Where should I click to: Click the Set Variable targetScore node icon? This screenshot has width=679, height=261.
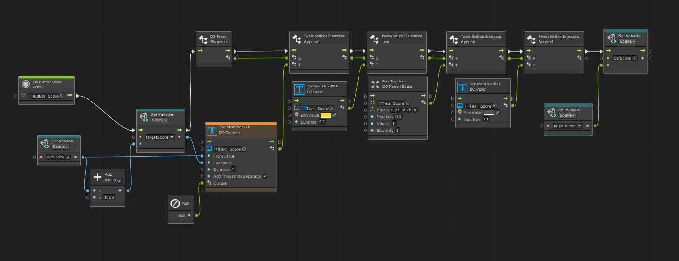point(144,117)
